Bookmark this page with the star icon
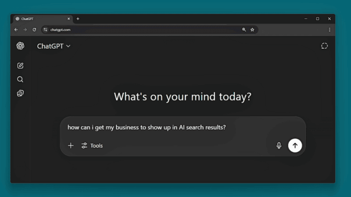Screen dimensions: 351x197 point(252,30)
